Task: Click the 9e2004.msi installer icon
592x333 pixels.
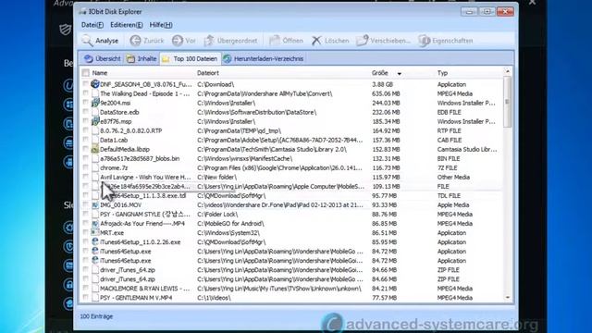Action: (x=95, y=103)
